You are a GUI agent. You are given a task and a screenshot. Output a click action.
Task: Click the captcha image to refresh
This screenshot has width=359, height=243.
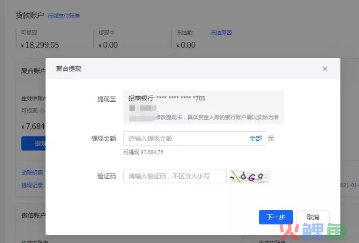pos(250,176)
